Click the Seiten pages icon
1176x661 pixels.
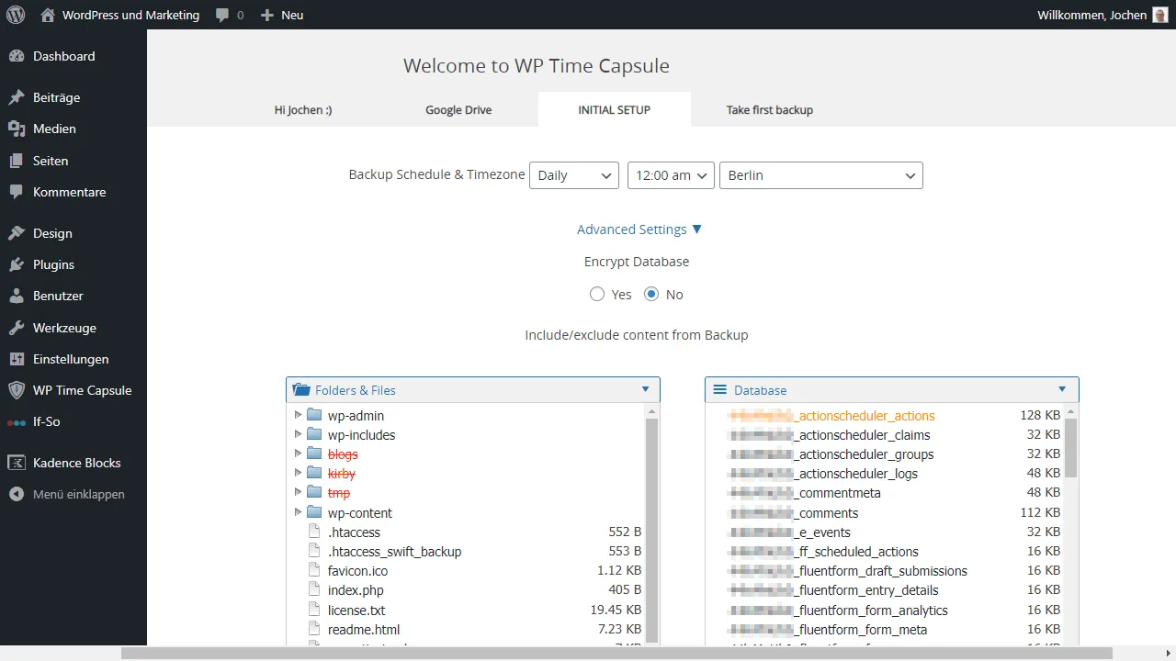point(17,161)
